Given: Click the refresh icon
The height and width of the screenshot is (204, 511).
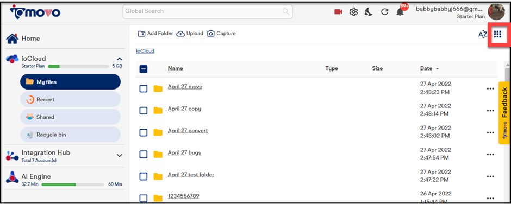Looking at the screenshot, I should [384, 12].
